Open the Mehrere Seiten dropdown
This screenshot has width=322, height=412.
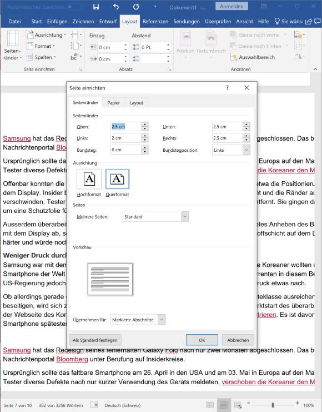pyautogui.click(x=155, y=216)
